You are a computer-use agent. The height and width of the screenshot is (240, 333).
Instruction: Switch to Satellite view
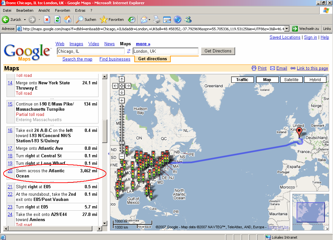tap(291, 80)
